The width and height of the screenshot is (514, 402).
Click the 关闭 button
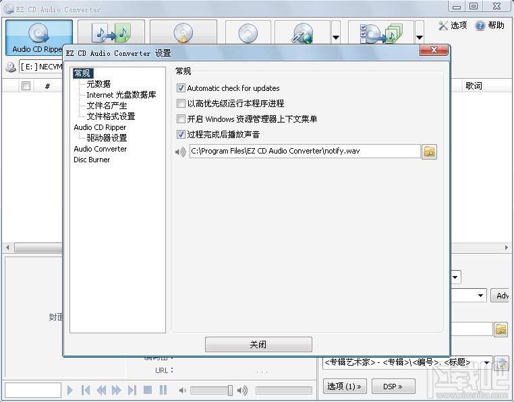click(258, 344)
